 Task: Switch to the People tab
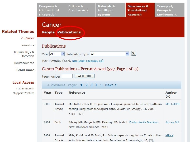[48, 32]
